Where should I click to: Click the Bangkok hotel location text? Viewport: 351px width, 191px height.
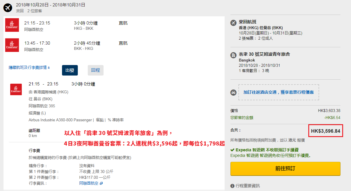click(x=247, y=60)
